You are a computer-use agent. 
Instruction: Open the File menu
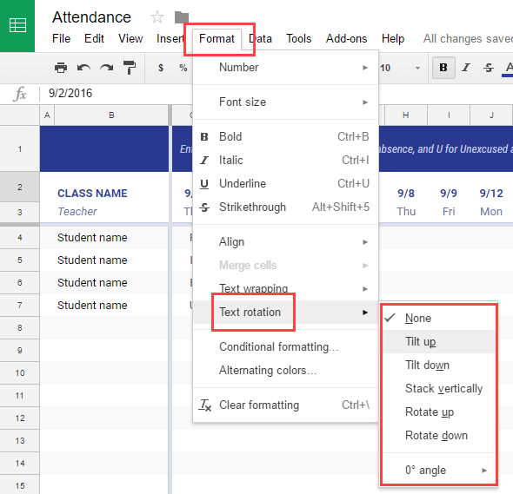point(61,38)
